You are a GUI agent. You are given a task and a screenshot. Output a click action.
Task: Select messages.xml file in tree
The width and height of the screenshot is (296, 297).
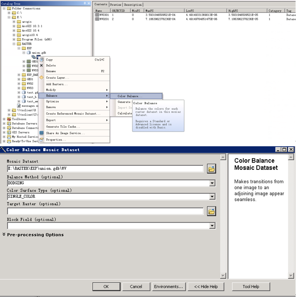[28, 106]
